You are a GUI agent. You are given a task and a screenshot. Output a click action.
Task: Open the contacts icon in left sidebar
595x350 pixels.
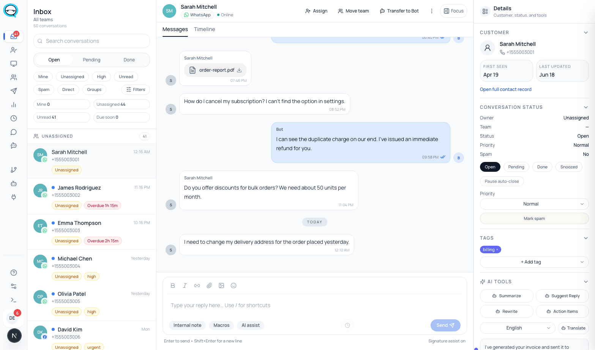click(x=14, y=50)
